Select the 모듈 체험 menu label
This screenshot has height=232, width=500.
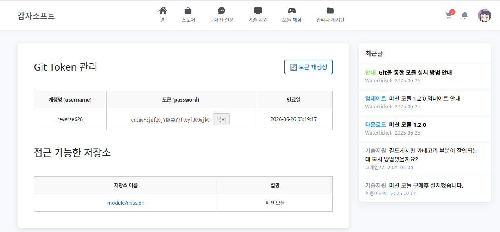(292, 20)
